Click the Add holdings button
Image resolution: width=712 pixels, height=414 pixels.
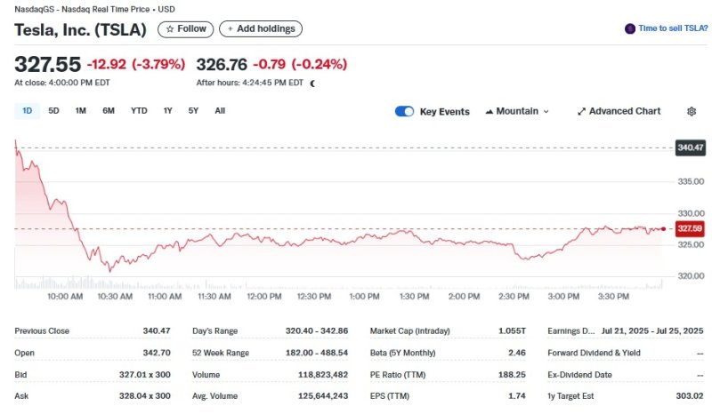(261, 29)
